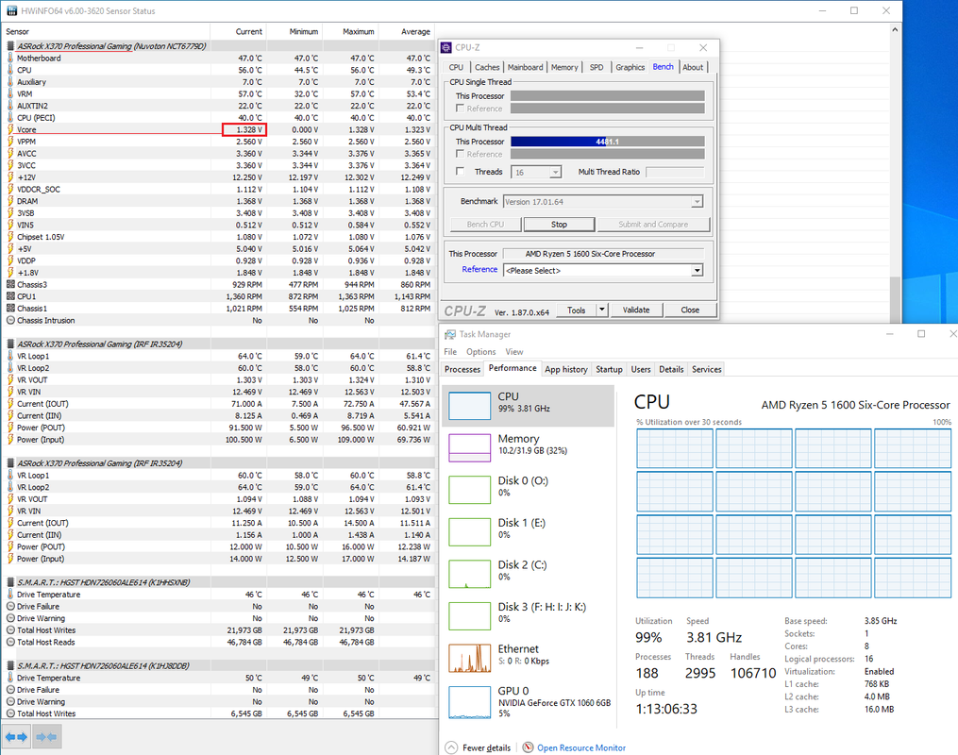Click the Reference link in CPU-Z
The width and height of the screenshot is (958, 755).
[x=479, y=269]
